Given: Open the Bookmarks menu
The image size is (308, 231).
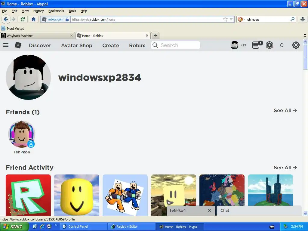Looking at the screenshot, I should pos(56,11).
